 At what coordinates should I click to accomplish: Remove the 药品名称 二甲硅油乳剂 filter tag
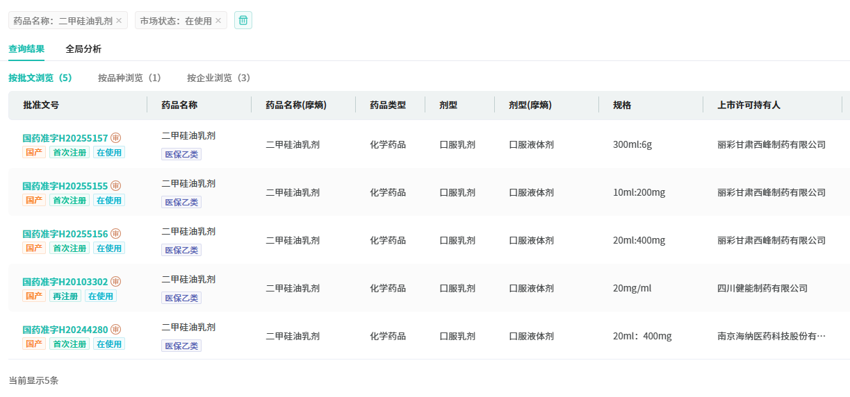(x=119, y=21)
